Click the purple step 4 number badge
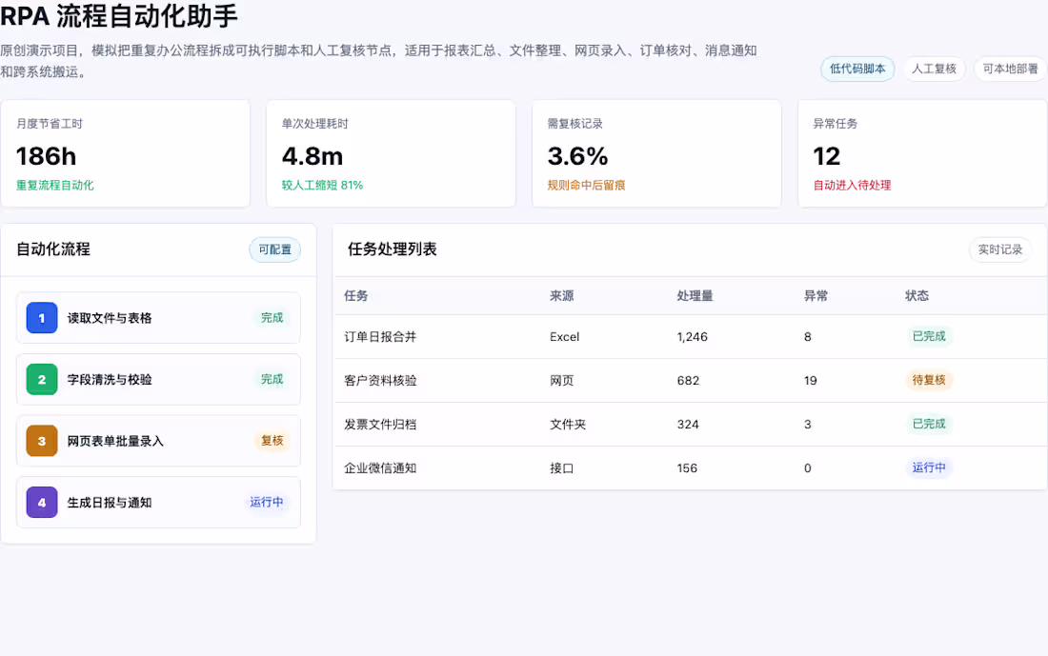 tap(41, 503)
